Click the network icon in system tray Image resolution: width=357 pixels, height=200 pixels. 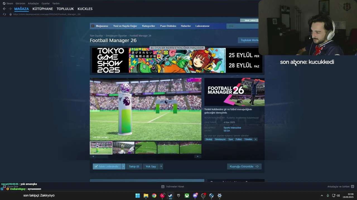tap(334, 196)
